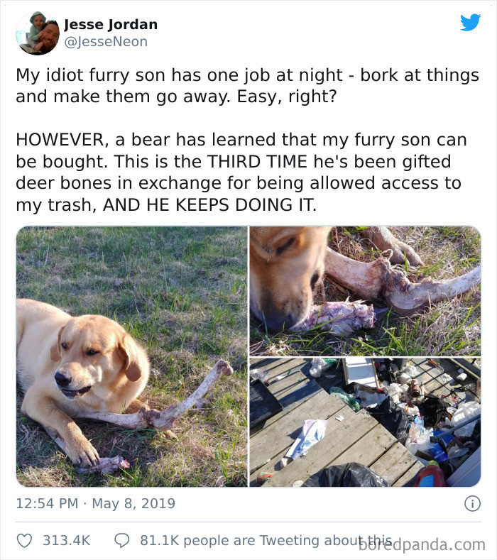Screen dimensions: 497x560
Task: Open the @JesseNeon handle link
Action: point(106,42)
